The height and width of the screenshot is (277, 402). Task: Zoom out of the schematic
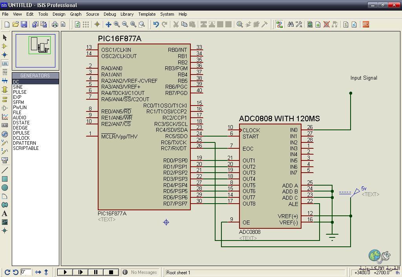pos(125,24)
